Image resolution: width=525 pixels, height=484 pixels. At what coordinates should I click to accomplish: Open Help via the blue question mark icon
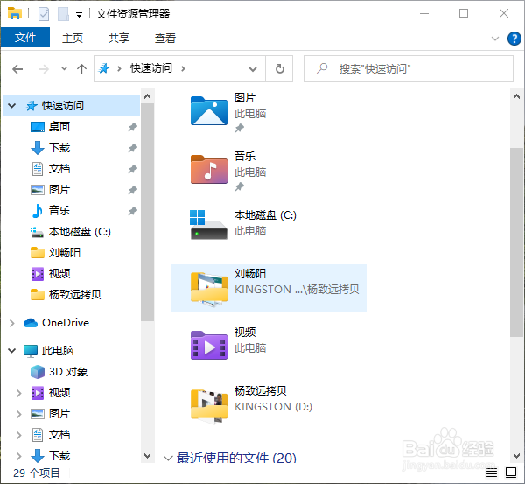coord(514,39)
